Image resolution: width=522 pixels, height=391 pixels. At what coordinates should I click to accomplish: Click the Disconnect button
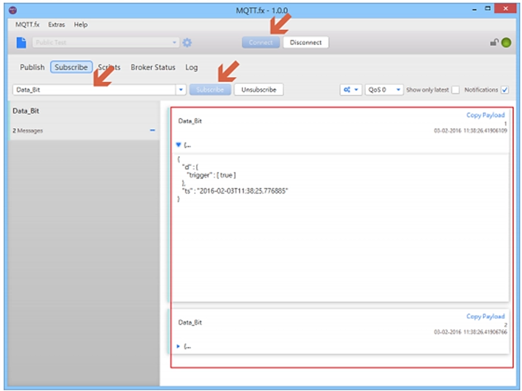pos(306,43)
